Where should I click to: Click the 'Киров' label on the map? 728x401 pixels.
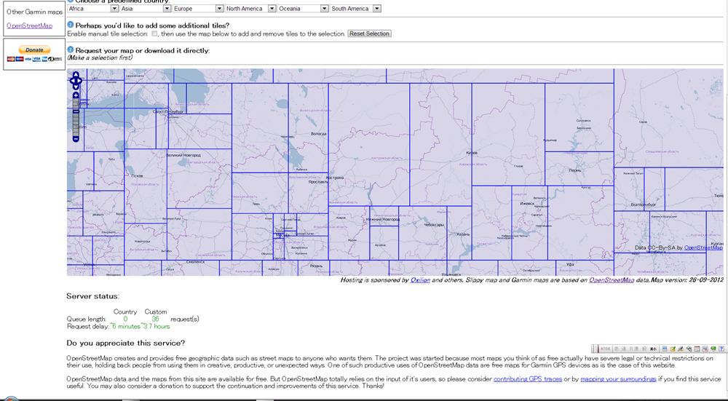pyautogui.click(x=472, y=153)
